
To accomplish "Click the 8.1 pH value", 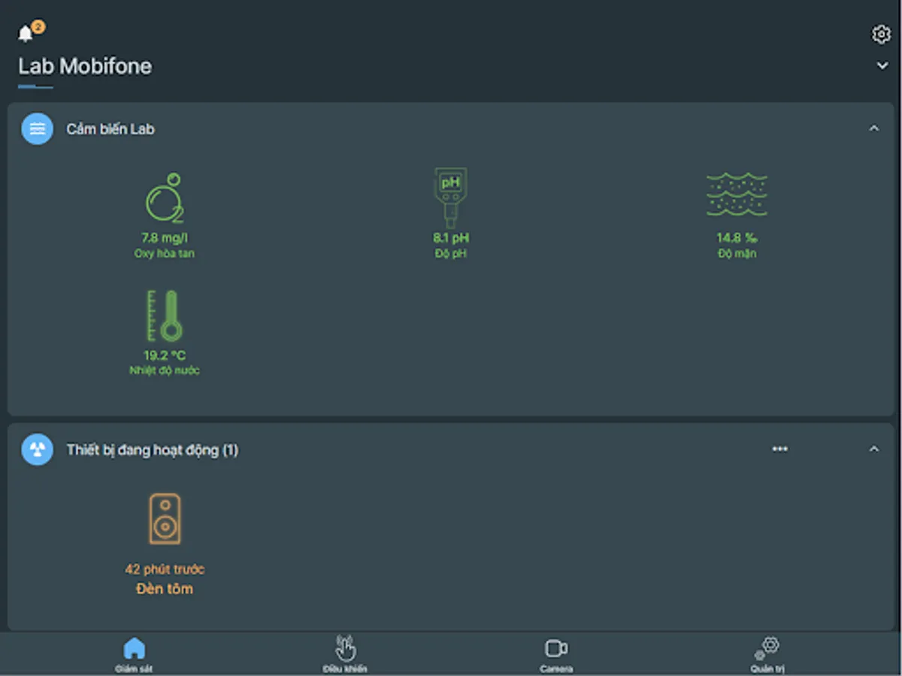I will tap(451, 238).
